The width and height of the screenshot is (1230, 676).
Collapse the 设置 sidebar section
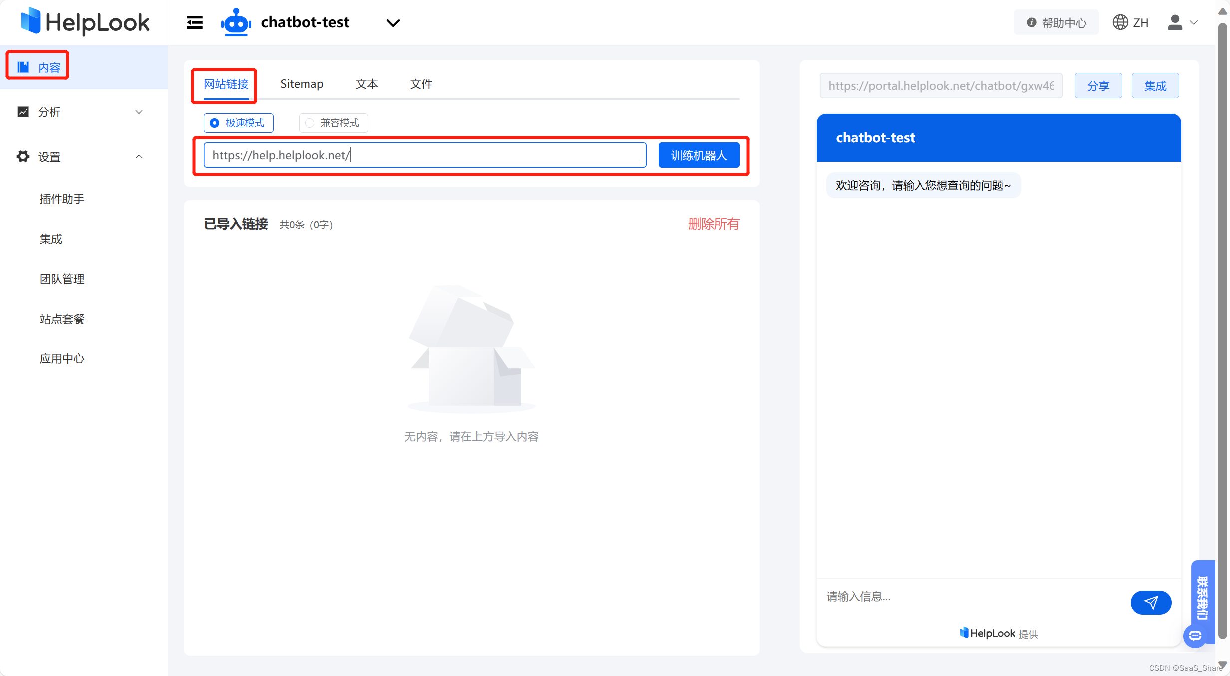(139, 157)
